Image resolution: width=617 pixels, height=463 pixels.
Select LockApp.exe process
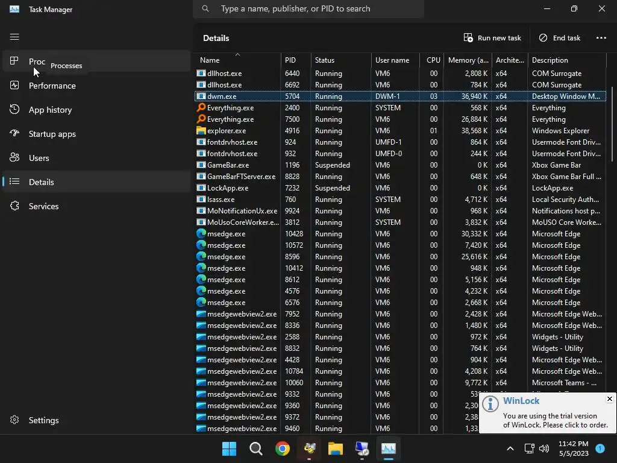point(400,188)
